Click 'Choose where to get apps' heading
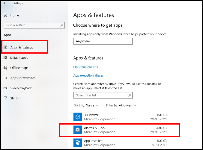 coord(98,25)
